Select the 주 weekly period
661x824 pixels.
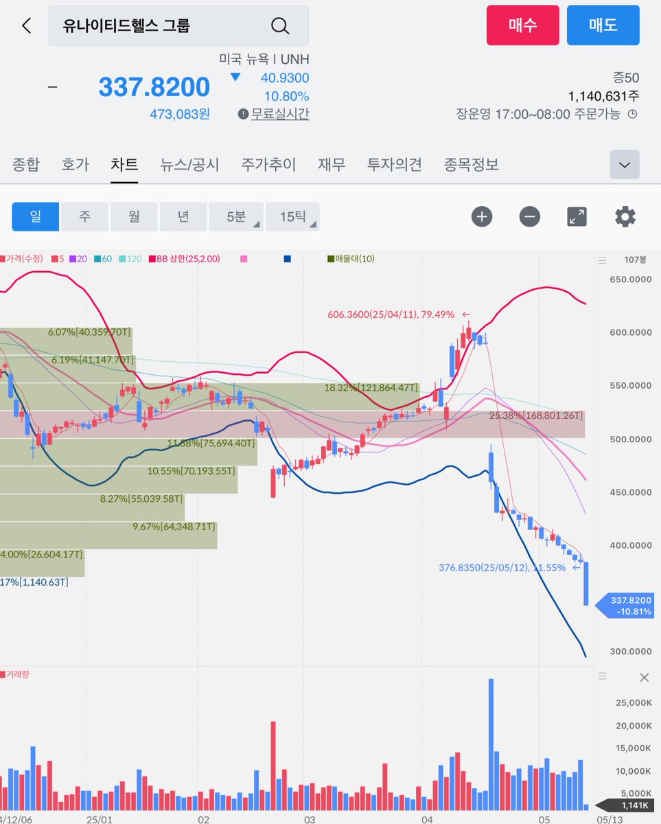[x=84, y=217]
